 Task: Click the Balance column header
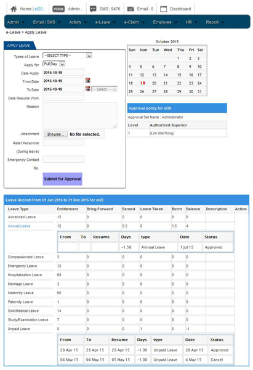coord(193,209)
